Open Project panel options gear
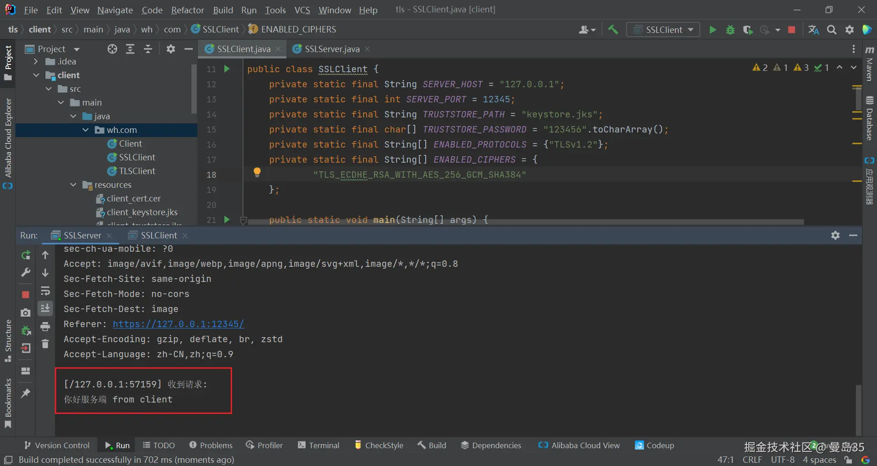The height and width of the screenshot is (466, 877). click(170, 49)
